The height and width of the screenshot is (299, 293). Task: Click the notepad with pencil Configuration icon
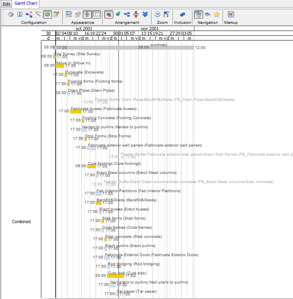coord(56,14)
